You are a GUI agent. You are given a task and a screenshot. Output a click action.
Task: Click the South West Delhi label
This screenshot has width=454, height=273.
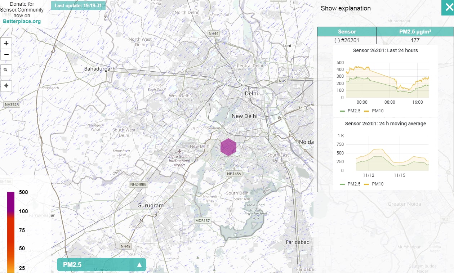(x=124, y=133)
